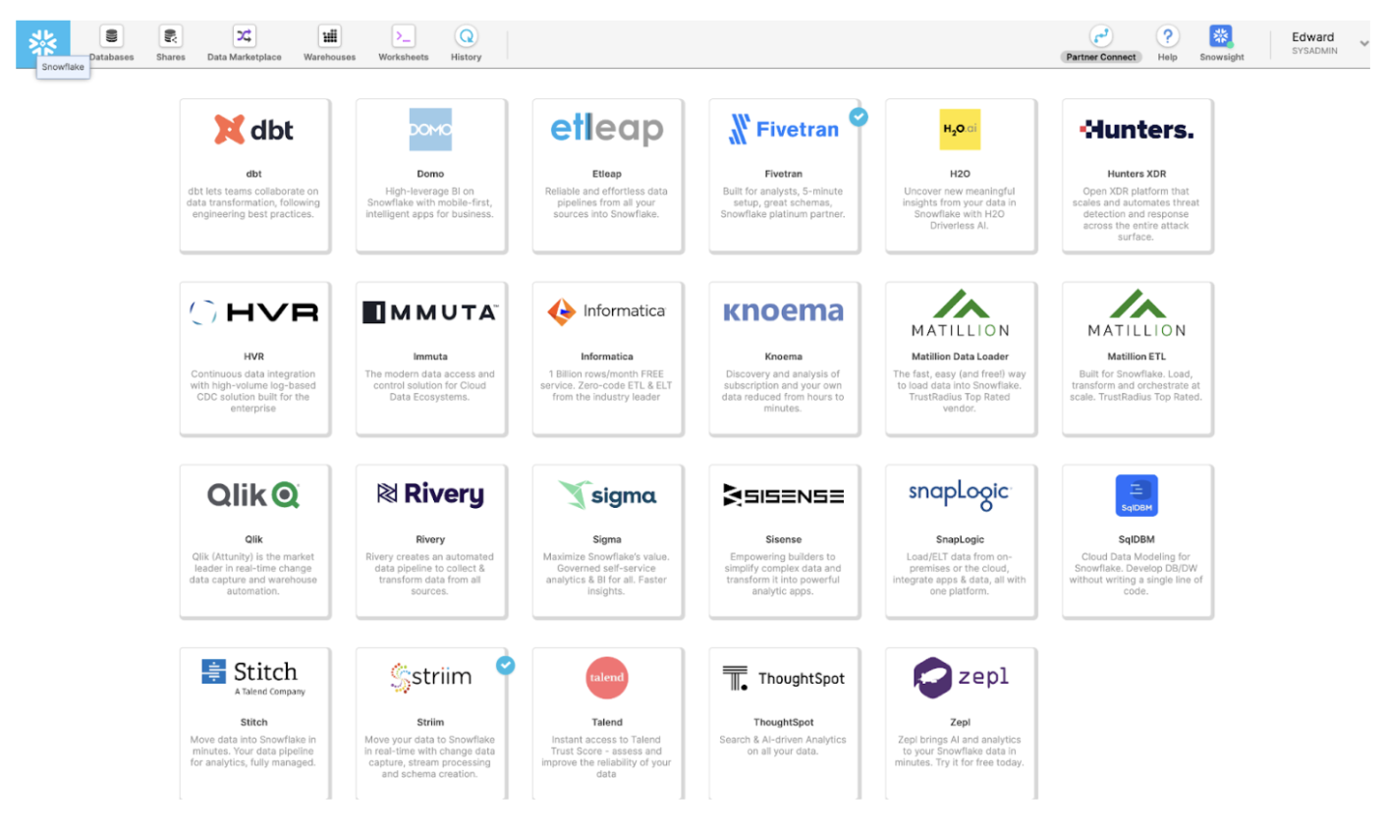Click the Snowsight label
Image resolution: width=1387 pixels, height=831 pixels.
click(1222, 57)
